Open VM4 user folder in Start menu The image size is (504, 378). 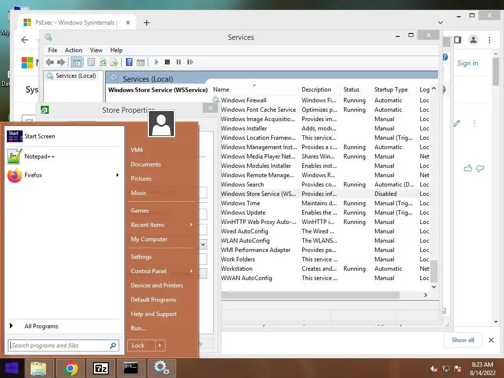point(137,150)
